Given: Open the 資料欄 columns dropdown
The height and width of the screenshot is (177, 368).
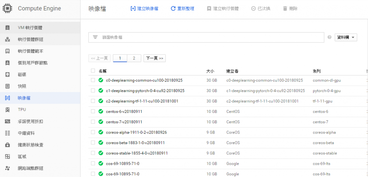Looking at the screenshot, I should (x=346, y=38).
